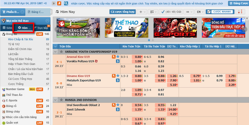Click the E-Sports headset icon in sidebar
The height and width of the screenshot is (125, 249).
(x=3, y=101)
